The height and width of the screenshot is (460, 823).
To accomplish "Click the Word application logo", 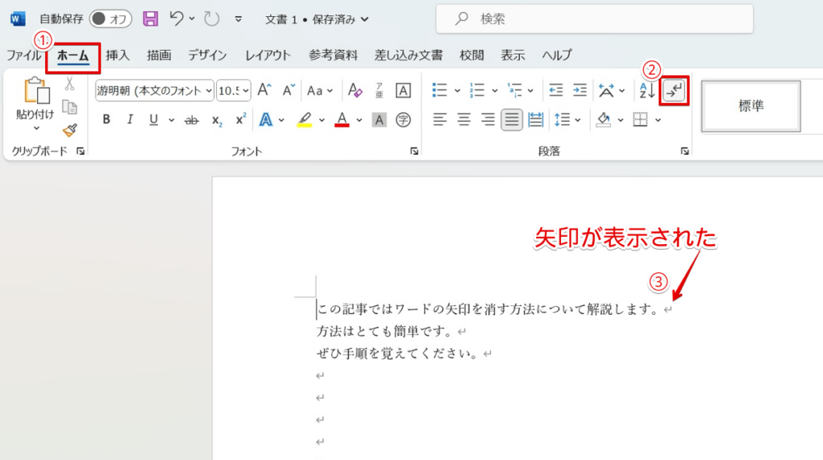I will point(18,19).
